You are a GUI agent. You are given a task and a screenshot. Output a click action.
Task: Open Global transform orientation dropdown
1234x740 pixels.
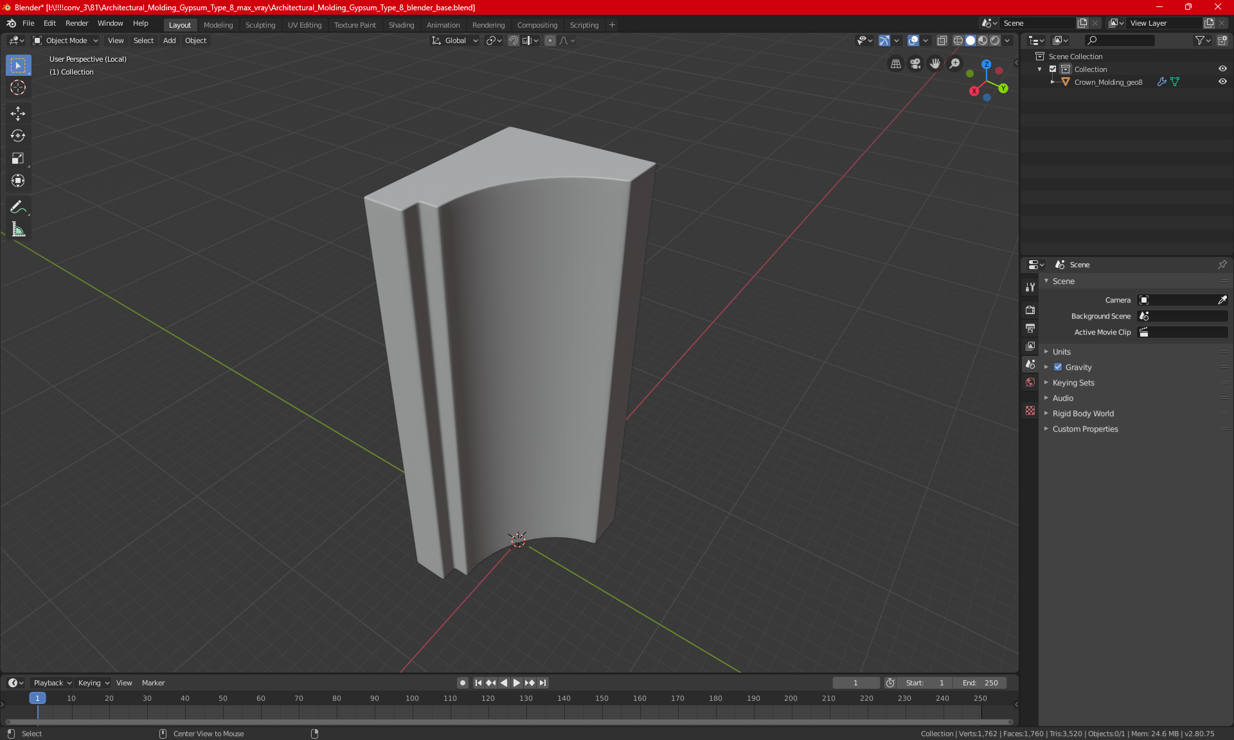tap(454, 40)
